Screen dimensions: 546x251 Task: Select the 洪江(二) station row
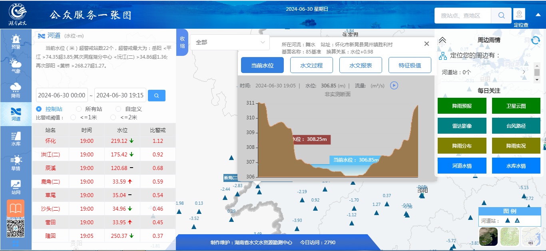[104, 154]
